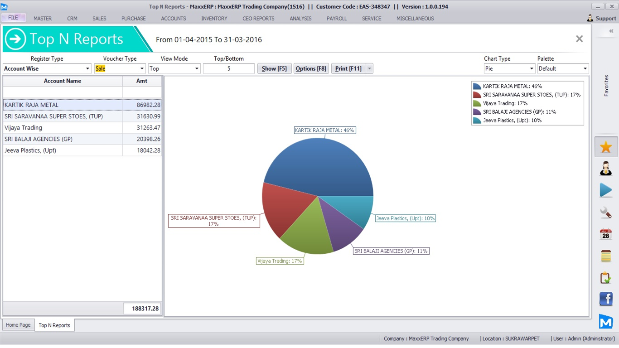Collapse the sidebar with double chevron
Viewport: 619px width, 348px height.
click(611, 31)
